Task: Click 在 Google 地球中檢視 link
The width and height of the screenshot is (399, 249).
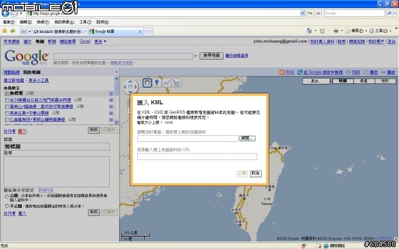Action: pyautogui.click(x=323, y=72)
